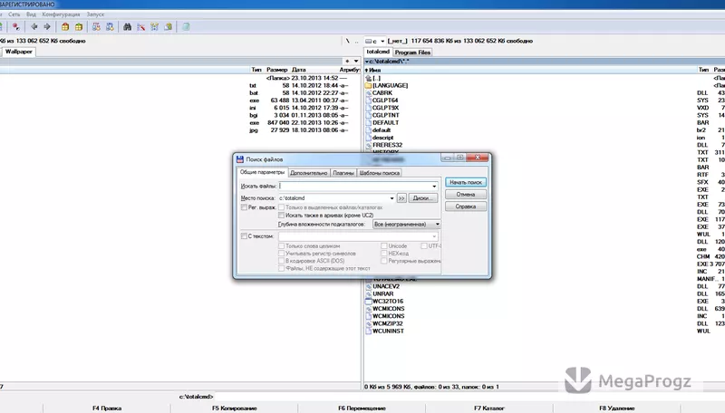Click the WCUNINST file icon
Screen dimensions: 725x413
click(x=369, y=331)
